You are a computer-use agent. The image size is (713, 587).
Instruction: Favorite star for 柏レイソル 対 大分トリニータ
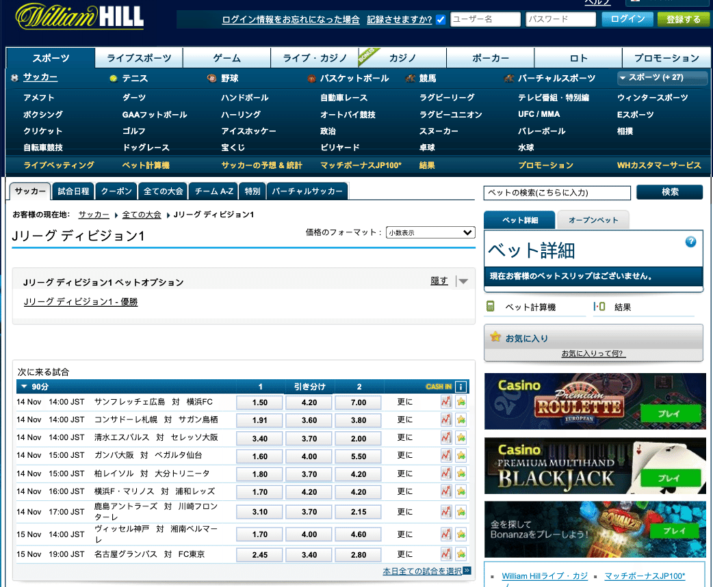[x=461, y=474]
